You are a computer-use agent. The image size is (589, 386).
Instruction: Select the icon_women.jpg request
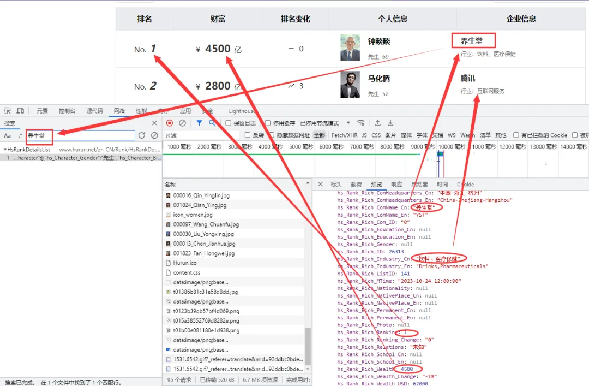click(235, 215)
